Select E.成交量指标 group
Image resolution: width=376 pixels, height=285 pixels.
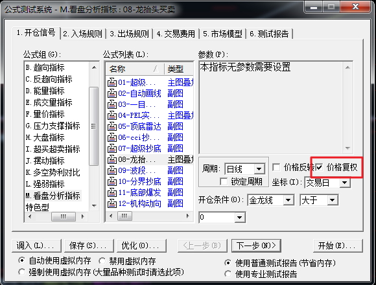tap(49, 103)
